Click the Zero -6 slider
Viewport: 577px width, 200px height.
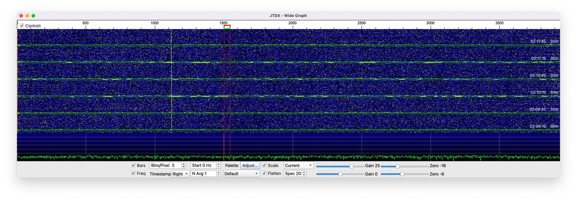pos(404,174)
